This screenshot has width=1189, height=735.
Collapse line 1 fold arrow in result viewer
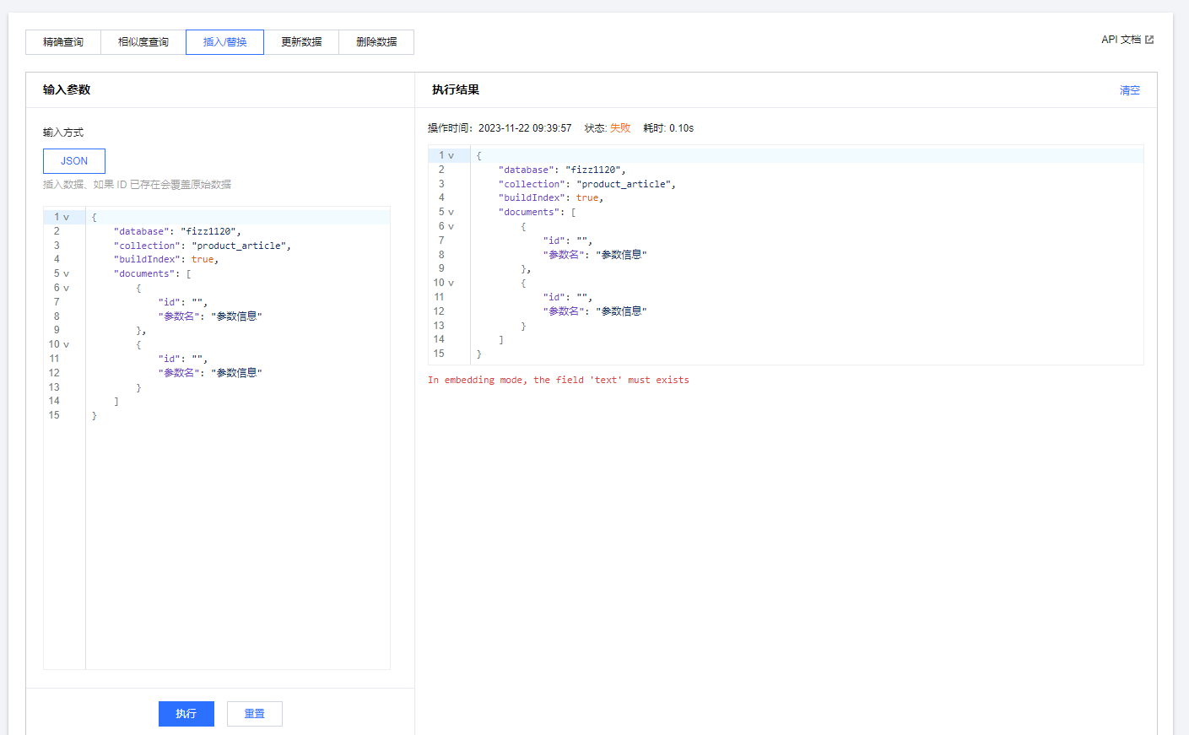pyautogui.click(x=451, y=156)
